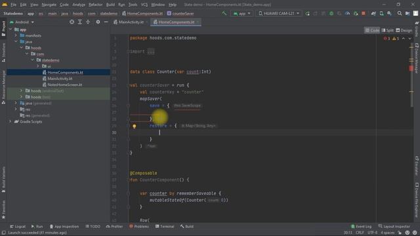
Task: Jump to previous highlighted error arrow
Action: 404,39
